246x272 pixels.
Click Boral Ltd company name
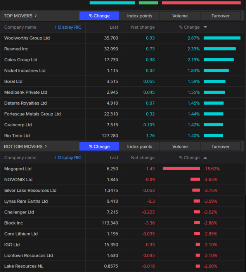tap(13, 81)
